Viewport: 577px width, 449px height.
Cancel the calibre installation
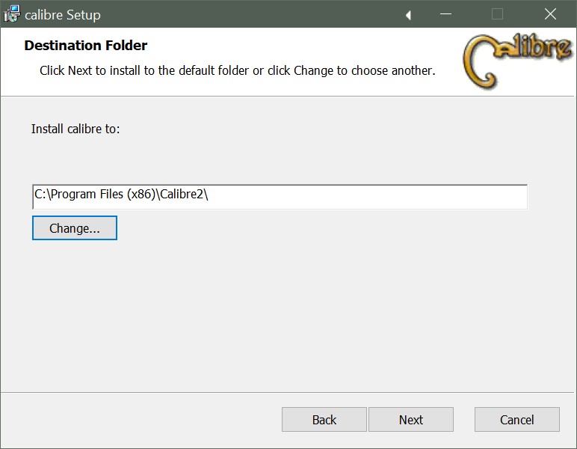pyautogui.click(x=516, y=420)
